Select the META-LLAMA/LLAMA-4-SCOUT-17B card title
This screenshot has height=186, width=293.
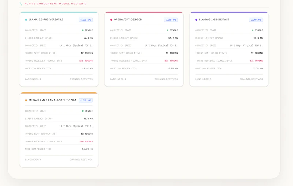[53, 100]
